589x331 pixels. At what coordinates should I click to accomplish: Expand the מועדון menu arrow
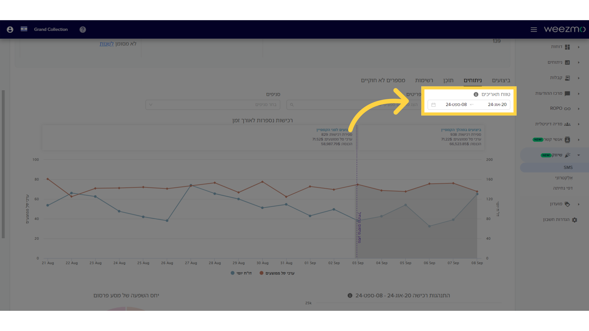pos(579,204)
